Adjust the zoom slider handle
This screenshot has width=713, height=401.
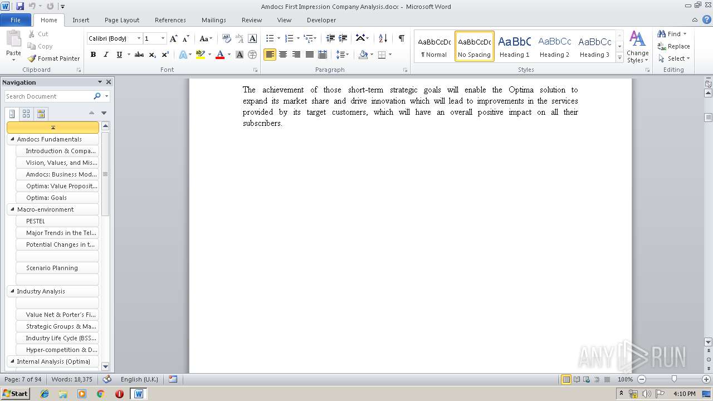tap(674, 379)
